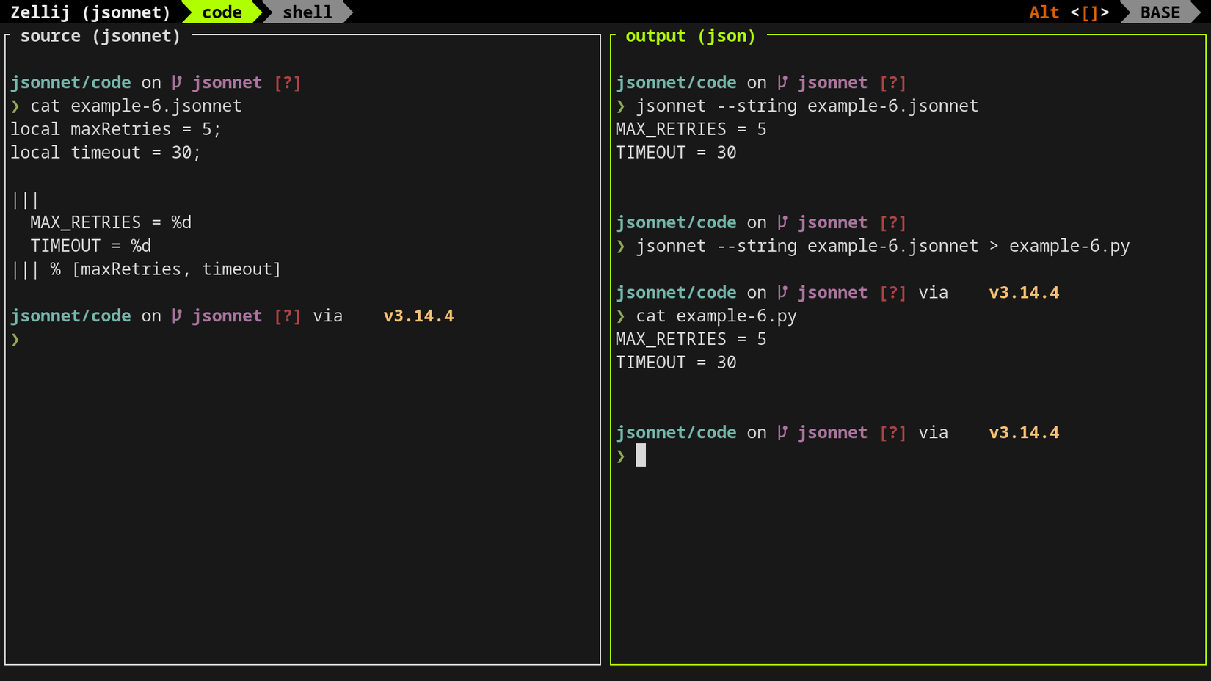Click v3.14.4 version in source pane
The width and height of the screenshot is (1211, 681).
click(418, 316)
